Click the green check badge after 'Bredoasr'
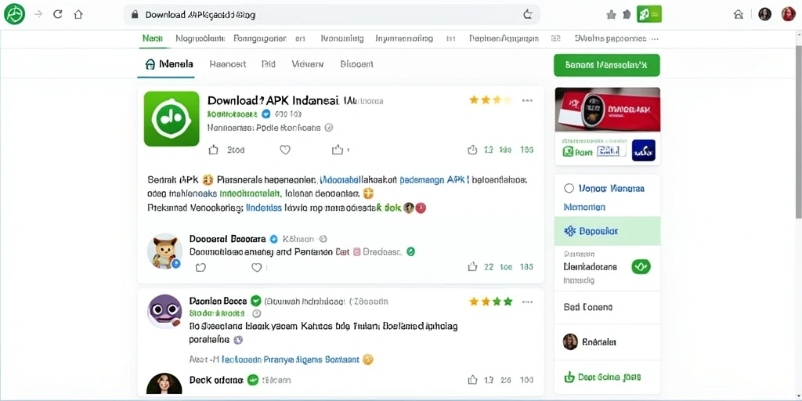 tap(410, 251)
